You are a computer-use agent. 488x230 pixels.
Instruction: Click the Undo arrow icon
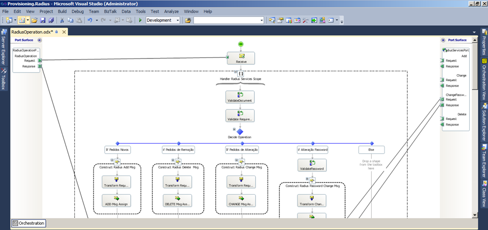pos(90,20)
